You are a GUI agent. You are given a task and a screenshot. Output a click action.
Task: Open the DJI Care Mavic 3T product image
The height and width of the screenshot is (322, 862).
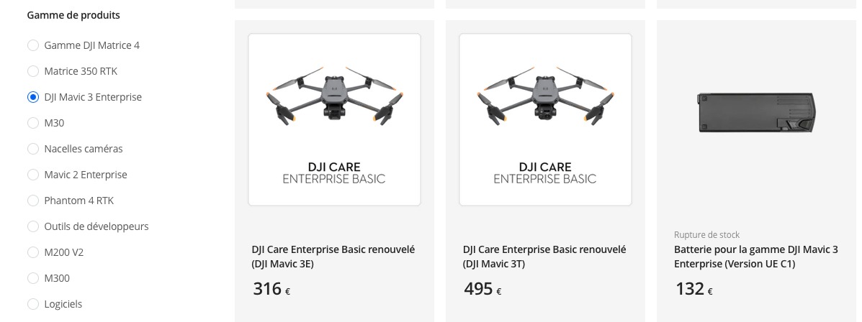tap(545, 119)
